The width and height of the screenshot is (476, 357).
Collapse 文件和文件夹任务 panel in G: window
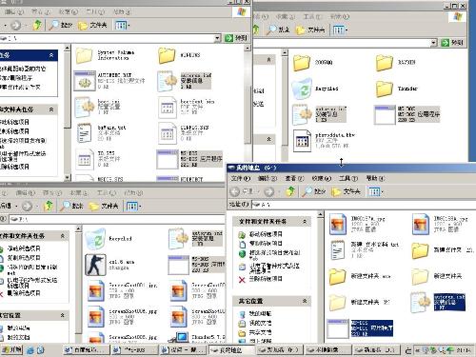coord(305,221)
